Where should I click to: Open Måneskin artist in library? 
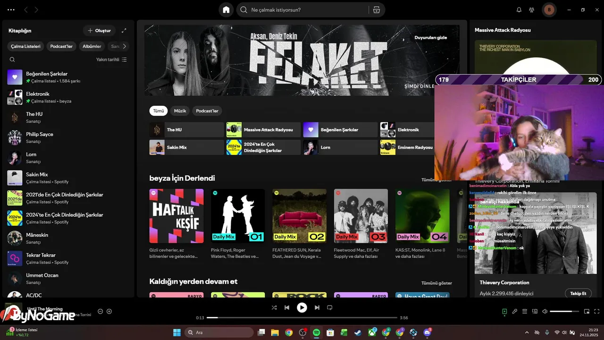68,238
